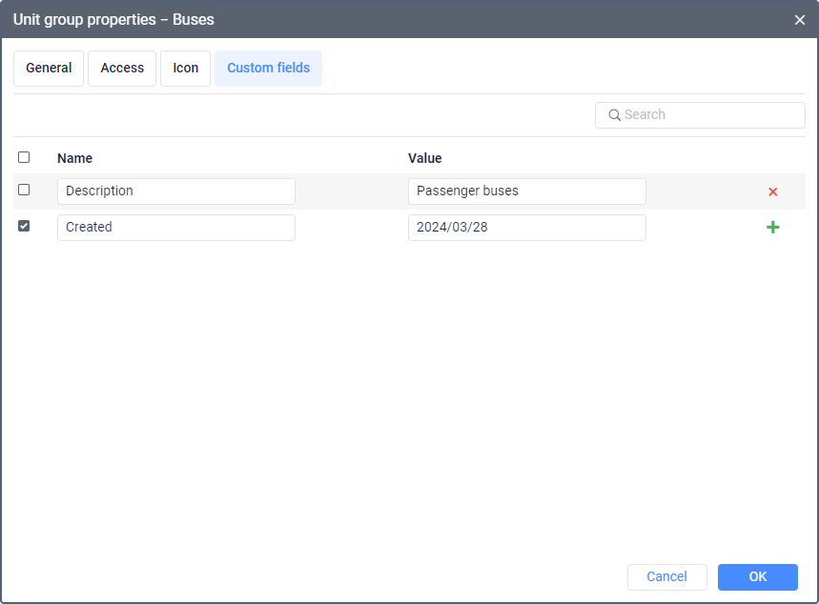Delete the Description custom field row
Image resolution: width=819 pixels, height=604 pixels.
pos(772,191)
